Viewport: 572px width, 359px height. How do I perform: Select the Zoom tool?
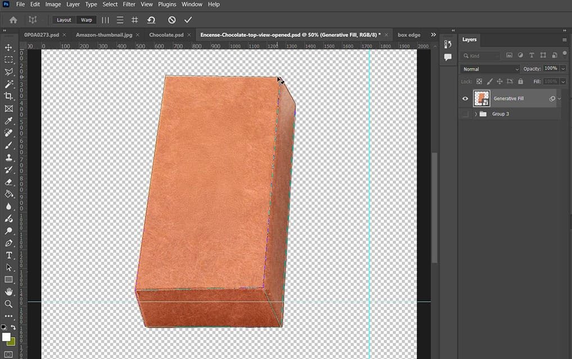click(x=8, y=304)
